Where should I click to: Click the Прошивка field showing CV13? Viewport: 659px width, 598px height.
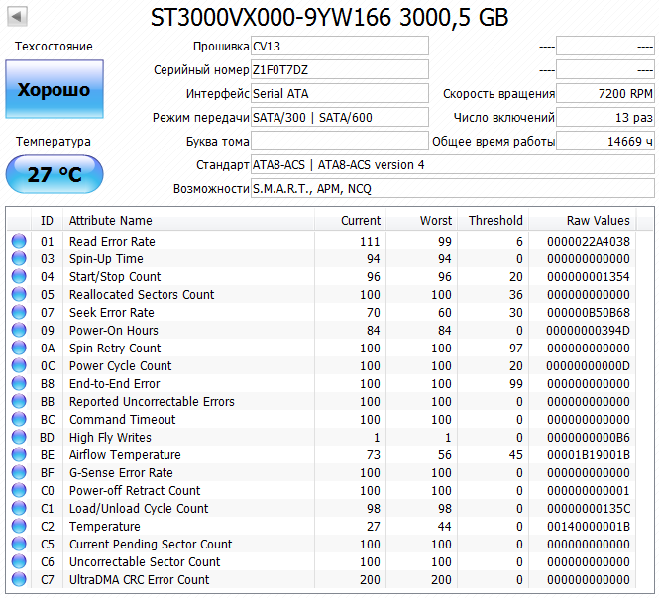339,46
